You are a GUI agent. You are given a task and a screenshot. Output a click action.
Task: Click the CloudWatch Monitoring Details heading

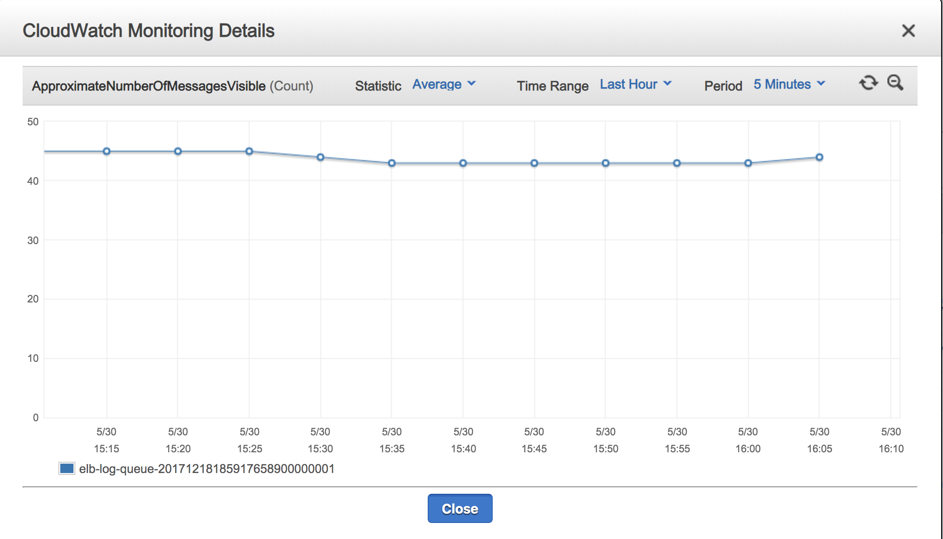pos(149,31)
